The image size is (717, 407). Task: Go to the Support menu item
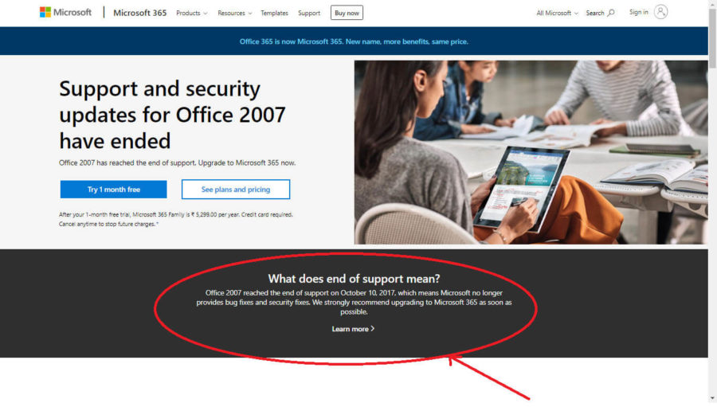tap(309, 13)
